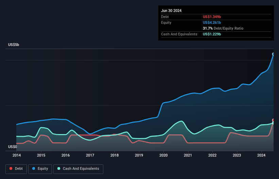Click the red dot in Debt legend
Viewport: 279px width, 179px height.
click(x=11, y=168)
